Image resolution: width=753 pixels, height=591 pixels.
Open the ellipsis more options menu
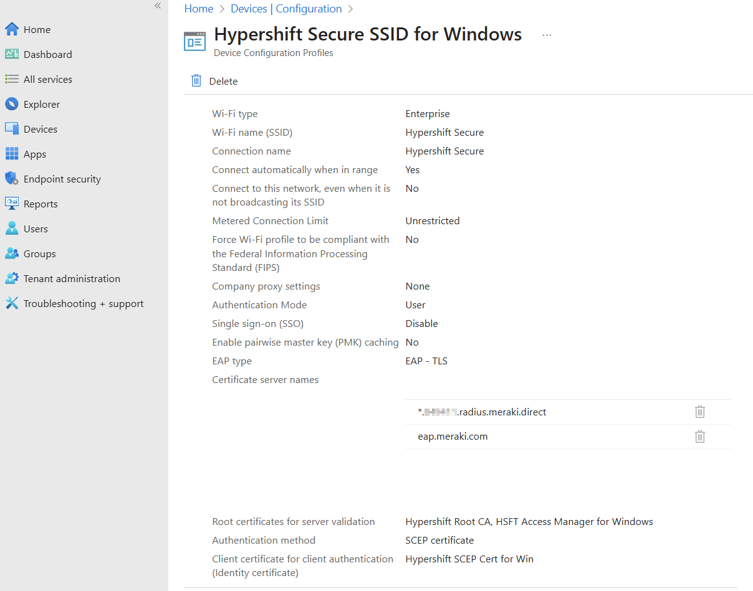click(547, 35)
